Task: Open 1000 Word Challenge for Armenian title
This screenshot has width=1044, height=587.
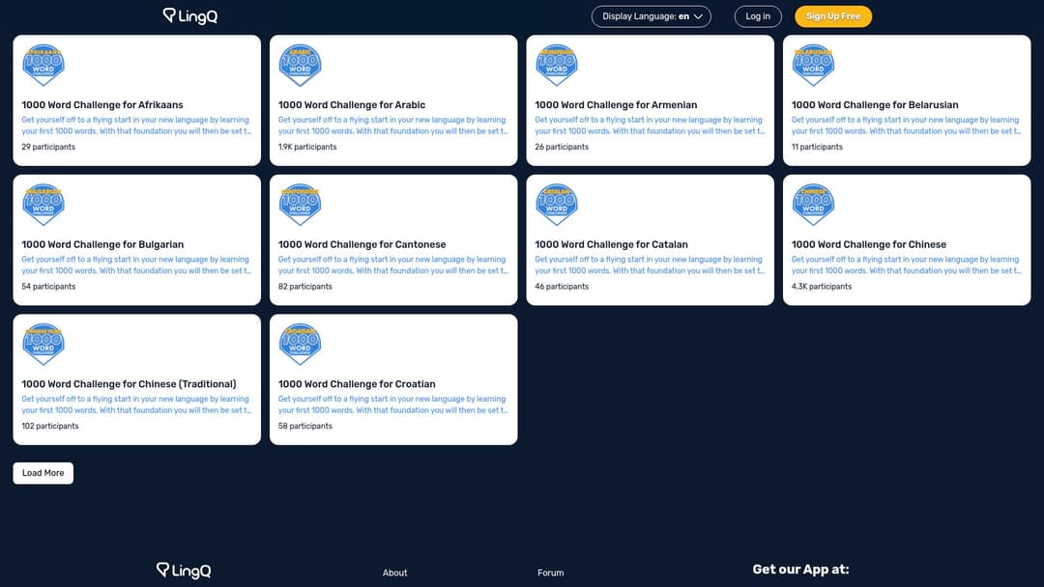Action: pyautogui.click(x=616, y=105)
